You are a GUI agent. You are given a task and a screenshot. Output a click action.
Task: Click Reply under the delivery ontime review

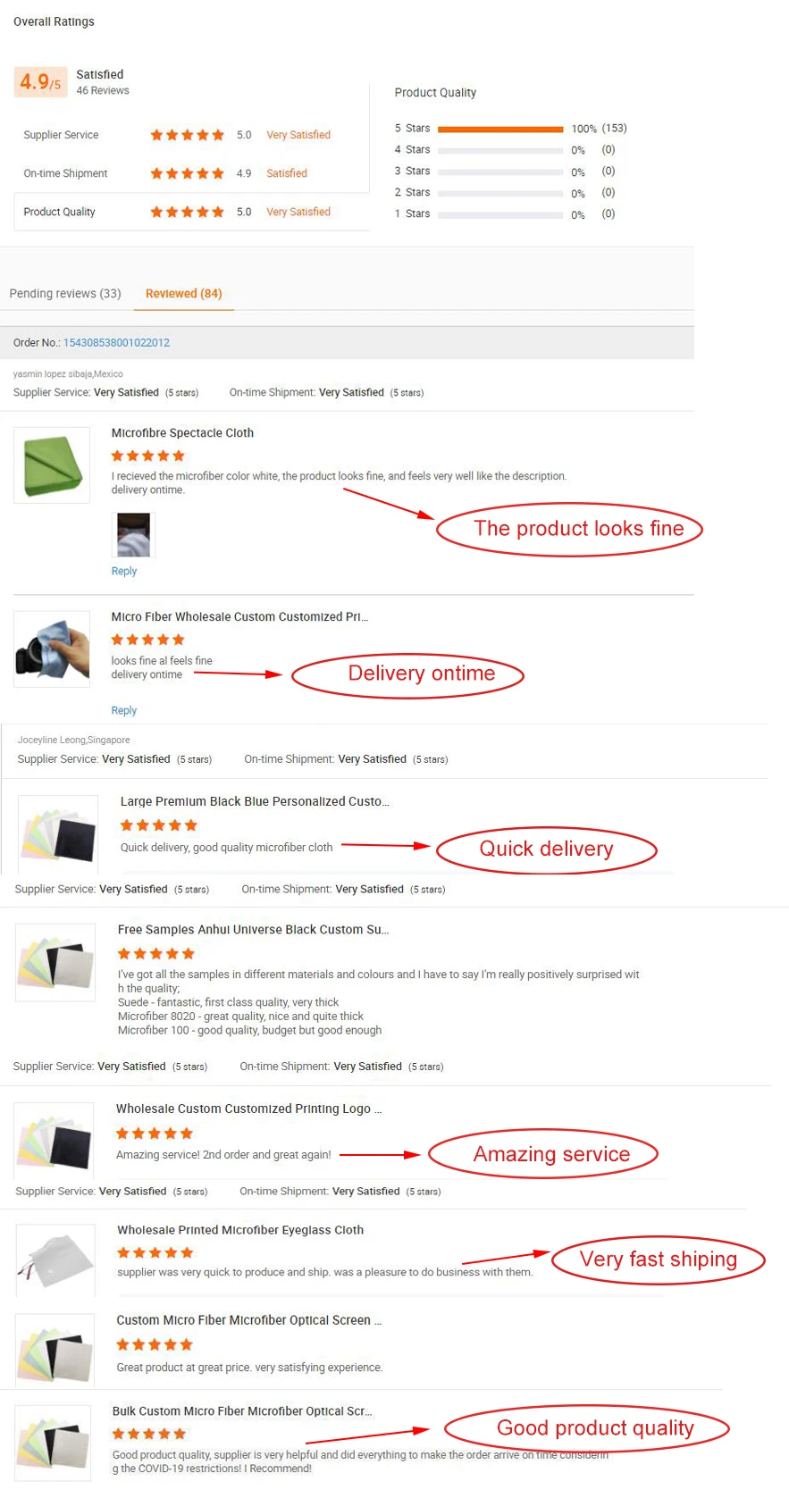pyautogui.click(x=124, y=711)
